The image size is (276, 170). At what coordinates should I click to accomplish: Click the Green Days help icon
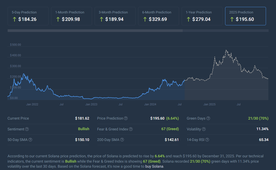point(208,118)
